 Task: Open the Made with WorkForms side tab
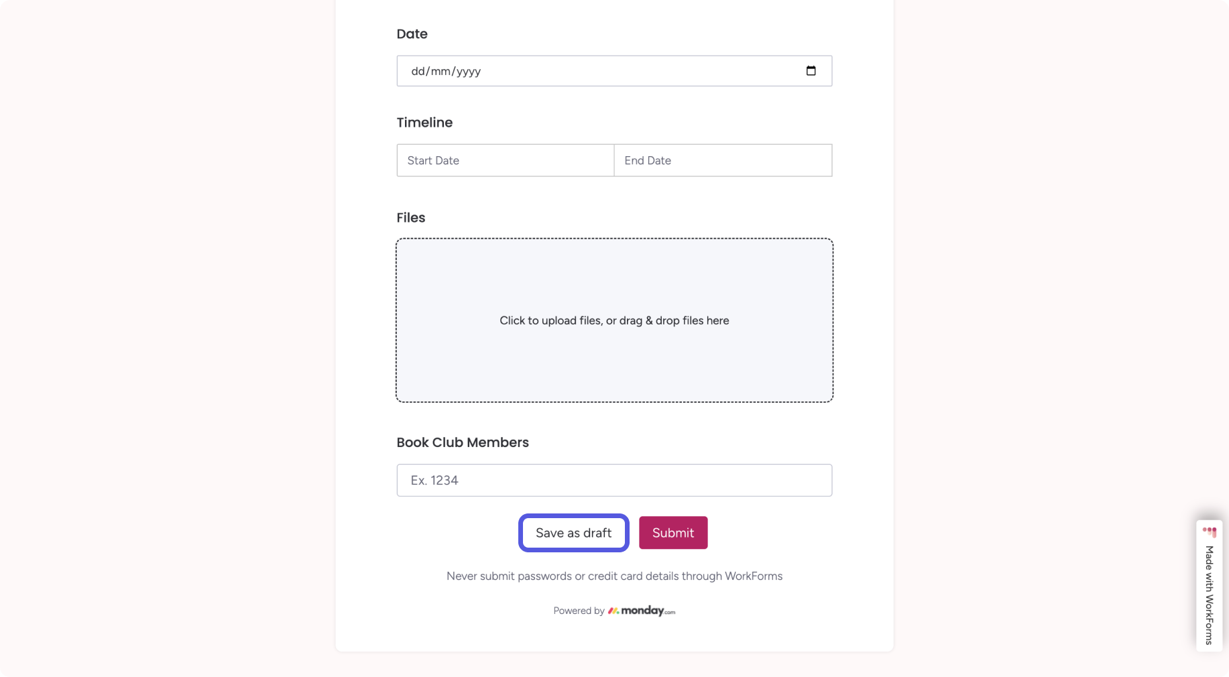[1209, 586]
